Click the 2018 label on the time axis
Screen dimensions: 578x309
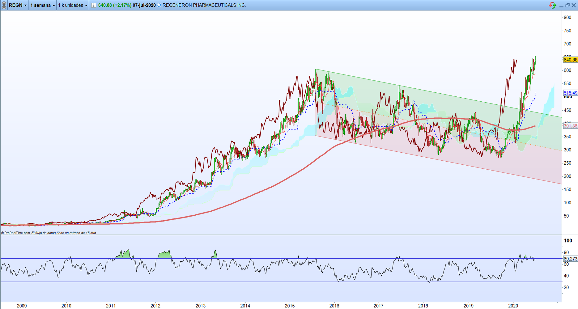423,306
